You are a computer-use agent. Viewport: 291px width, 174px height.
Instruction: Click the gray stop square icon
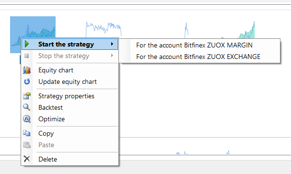coord(27,56)
